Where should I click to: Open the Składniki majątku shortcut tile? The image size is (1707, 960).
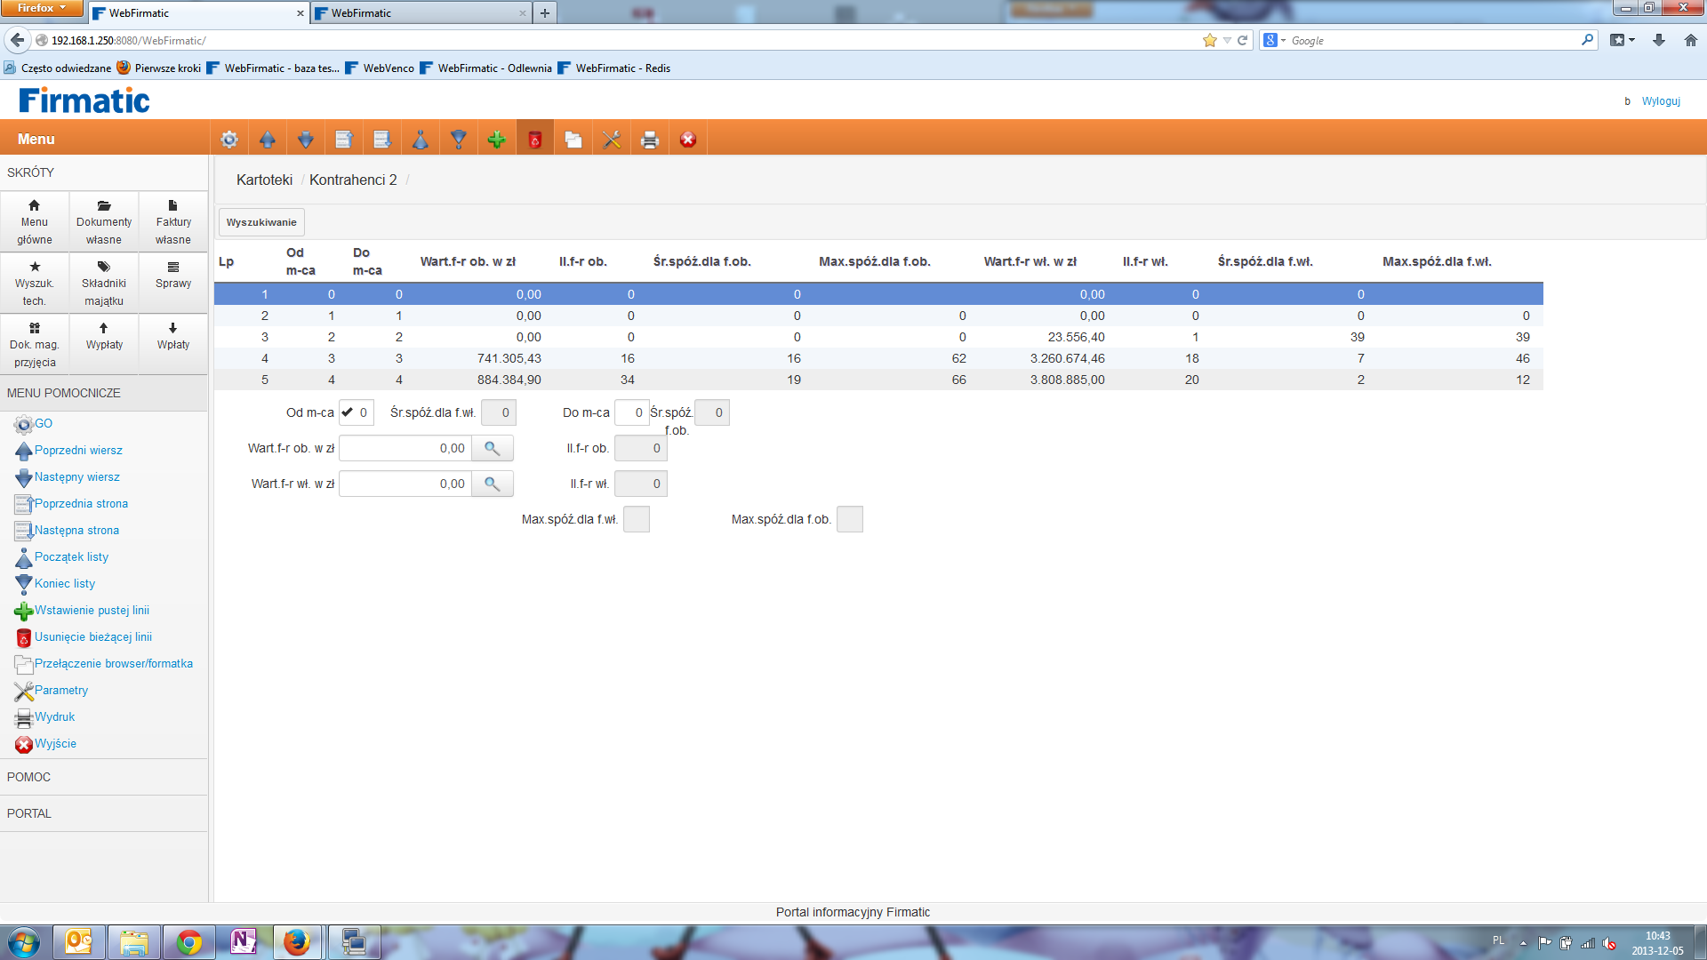(104, 284)
